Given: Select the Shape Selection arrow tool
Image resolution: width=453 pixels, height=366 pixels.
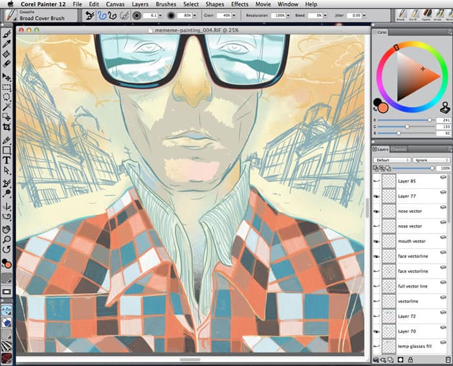Looking at the screenshot, I should (x=6, y=171).
